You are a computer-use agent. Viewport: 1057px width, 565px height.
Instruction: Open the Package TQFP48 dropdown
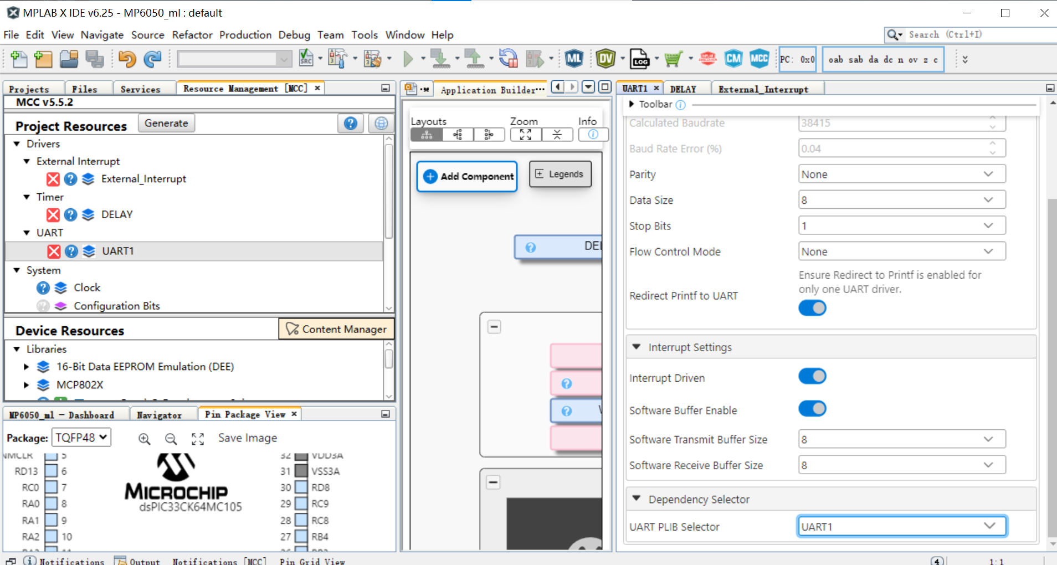(x=81, y=438)
